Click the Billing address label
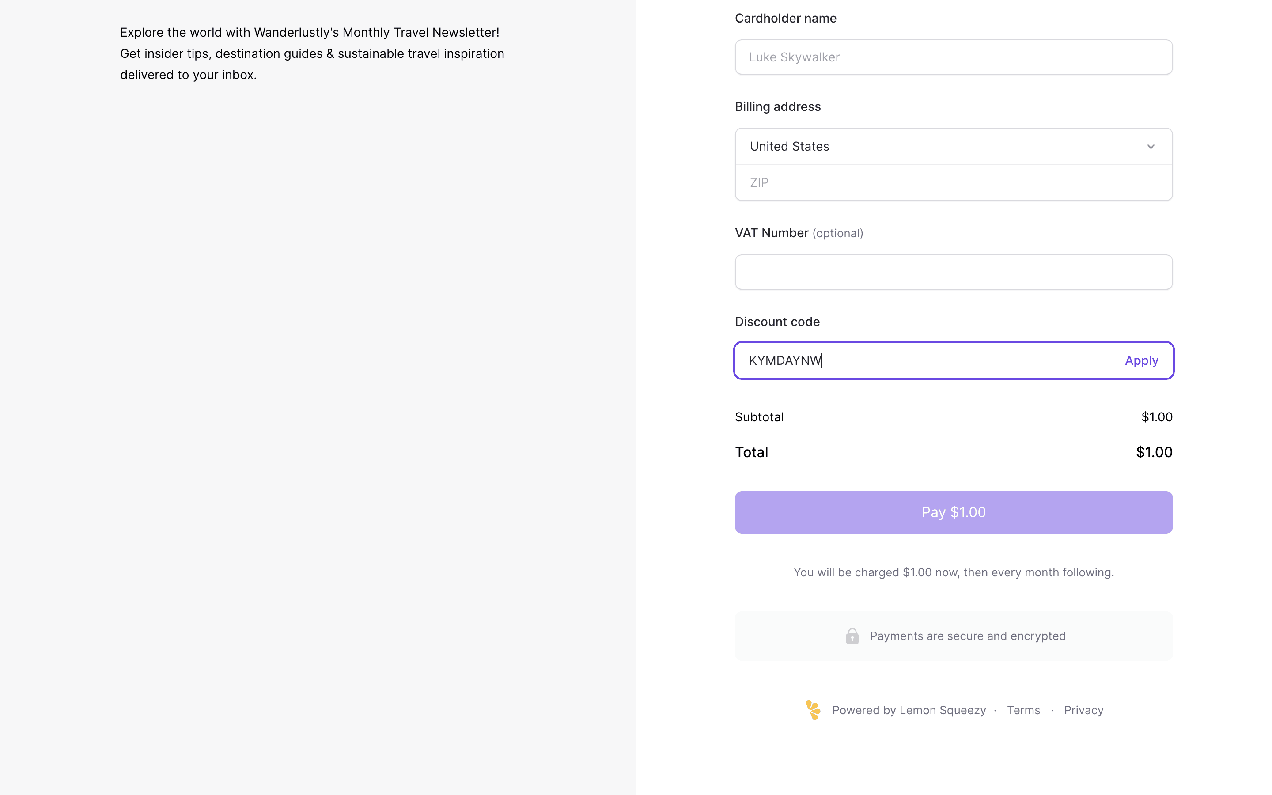Screen dimensions: 1272x795 (x=777, y=107)
